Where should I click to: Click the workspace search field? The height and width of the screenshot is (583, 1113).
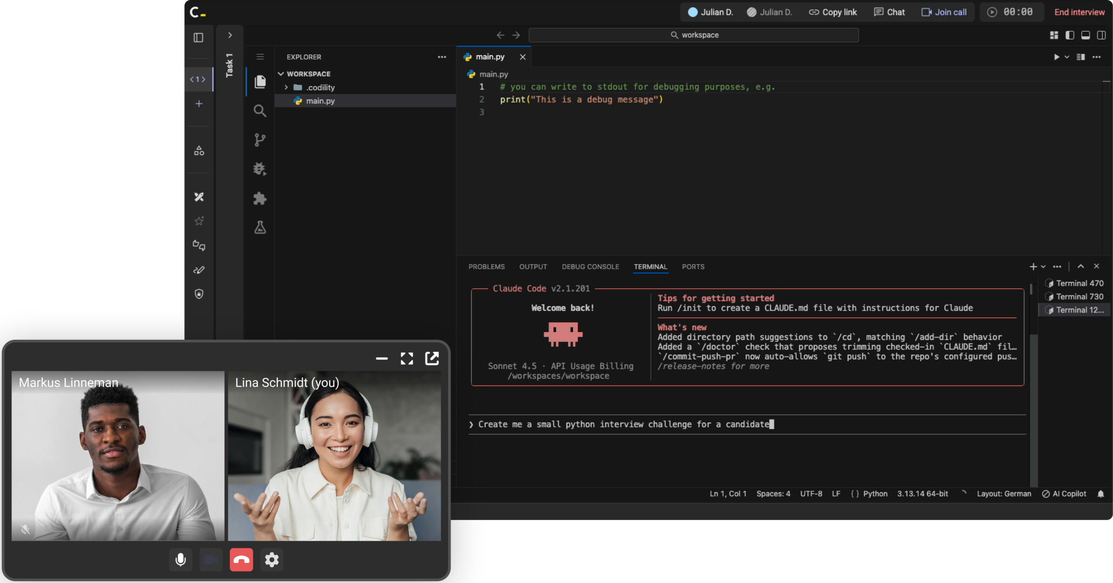click(x=694, y=35)
